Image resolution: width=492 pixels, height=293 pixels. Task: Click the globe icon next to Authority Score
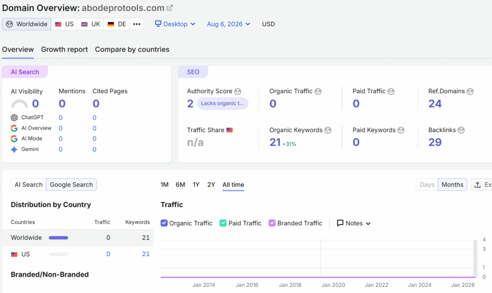[238, 92]
